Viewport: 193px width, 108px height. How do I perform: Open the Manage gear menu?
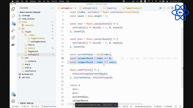[x=13, y=101]
